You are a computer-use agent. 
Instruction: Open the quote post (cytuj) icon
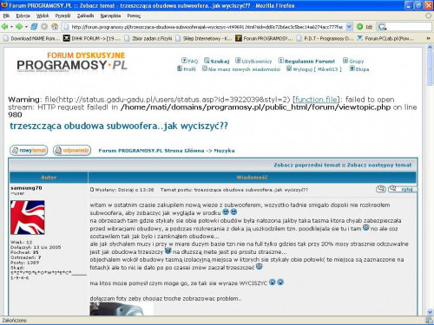coord(403,189)
